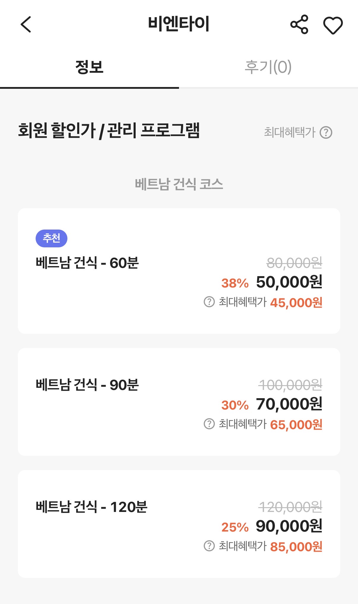Switch to the 정보 tab
Viewport: 358px width, 604px height.
click(89, 67)
